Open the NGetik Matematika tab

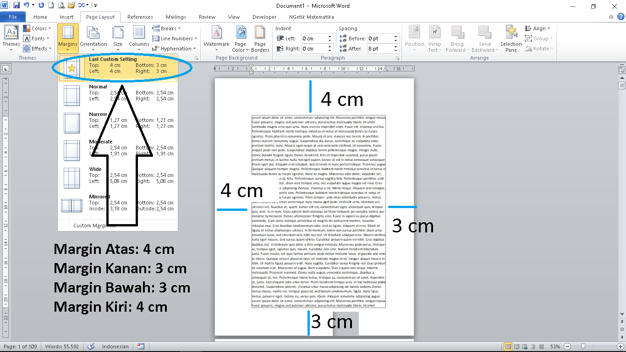(311, 17)
